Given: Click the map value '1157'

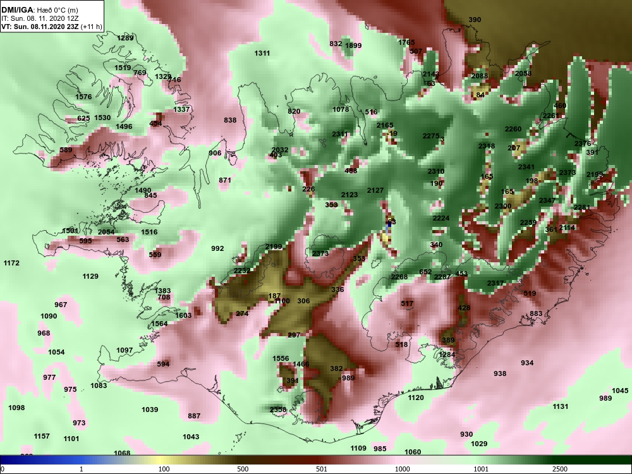Looking at the screenshot, I should tap(42, 437).
